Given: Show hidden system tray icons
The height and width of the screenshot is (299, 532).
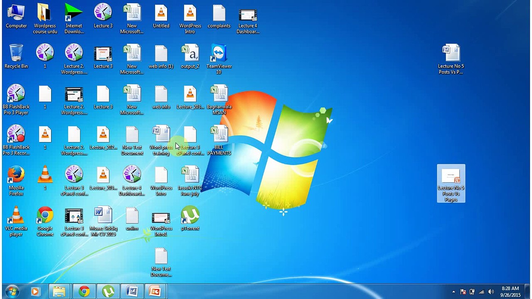Looking at the screenshot, I should pyautogui.click(x=453, y=292).
